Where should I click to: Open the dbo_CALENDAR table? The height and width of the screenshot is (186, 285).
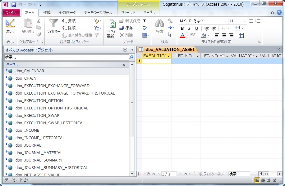pos(67,71)
